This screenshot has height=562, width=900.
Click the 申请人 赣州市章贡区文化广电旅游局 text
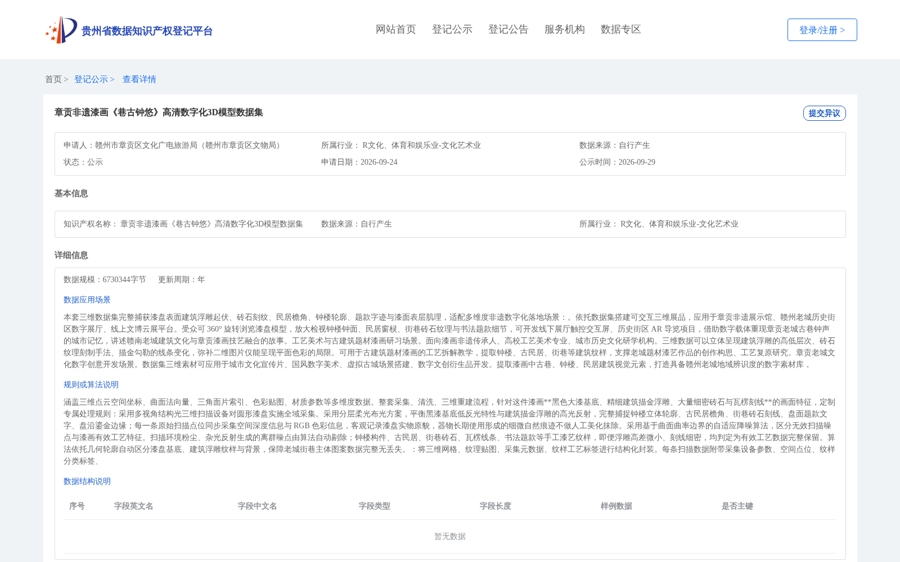174,145
